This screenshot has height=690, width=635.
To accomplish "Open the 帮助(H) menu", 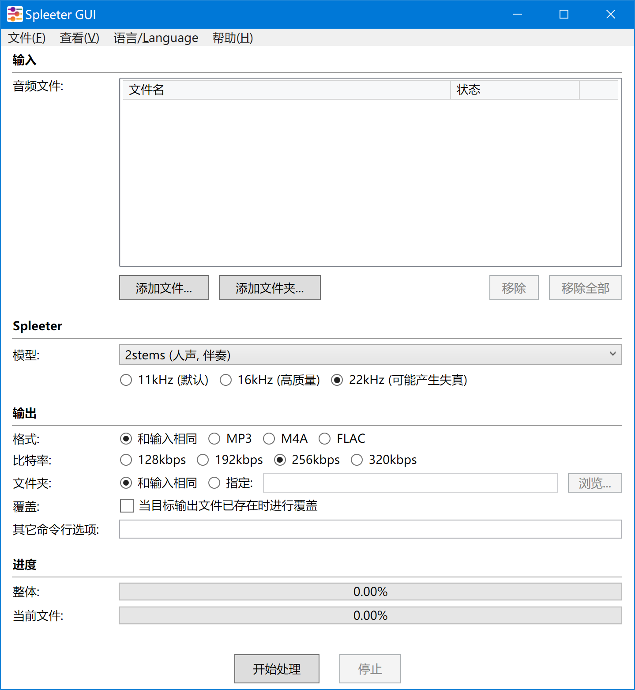I will pos(233,38).
